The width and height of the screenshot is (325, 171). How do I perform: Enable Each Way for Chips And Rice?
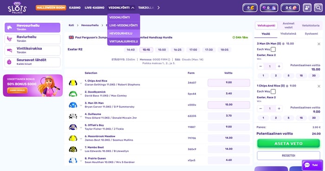coord(273,91)
